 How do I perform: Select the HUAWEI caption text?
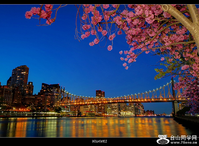coord(99,141)
